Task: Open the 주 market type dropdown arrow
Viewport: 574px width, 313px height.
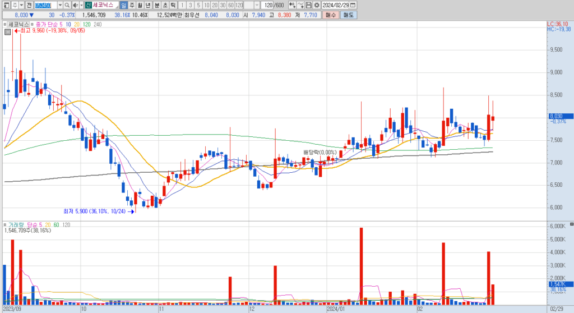Action: click(22, 5)
